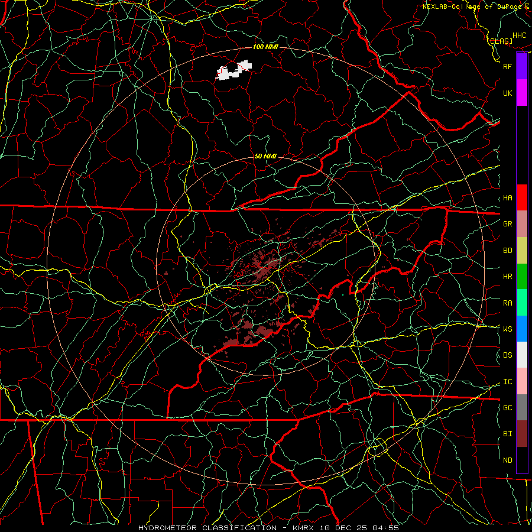Click the UK magenta legend swatch
This screenshot has height=532, width=532.
tap(522, 93)
